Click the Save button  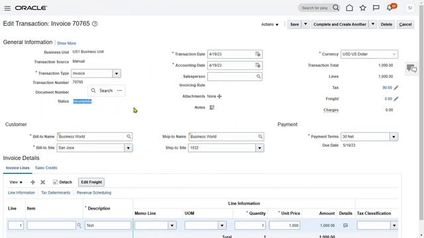click(294, 24)
